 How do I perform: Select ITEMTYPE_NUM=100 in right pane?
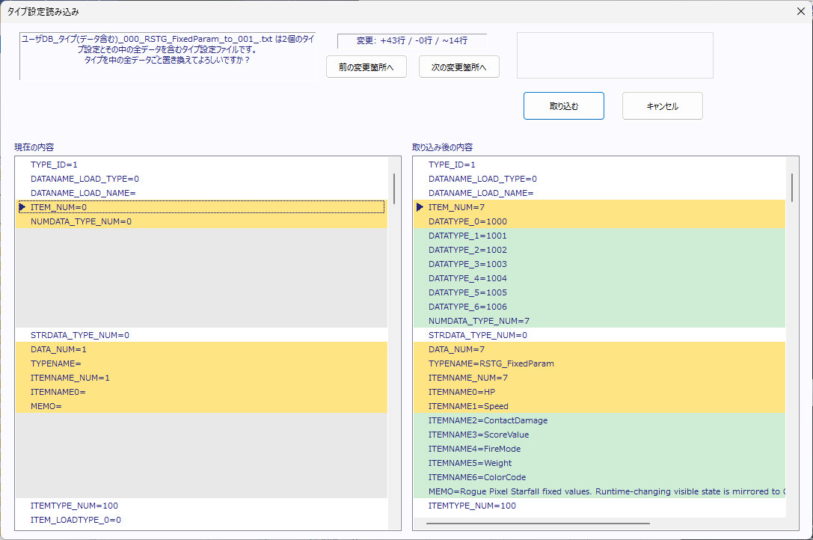(x=599, y=506)
